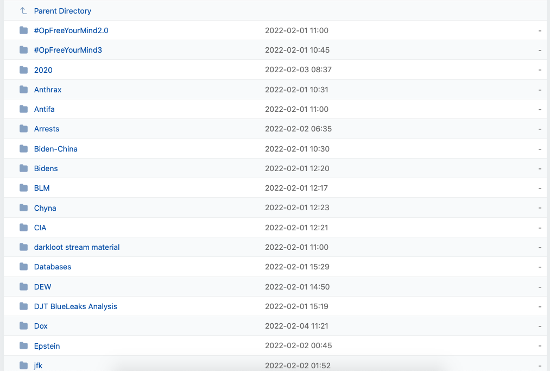The image size is (550, 371).
Task: Select the timestamp 2022-02-01 10:30
Action: [297, 149]
